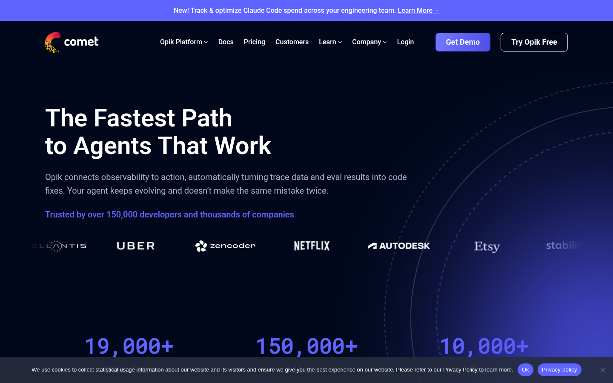Follow the Learn More banner link

click(418, 11)
